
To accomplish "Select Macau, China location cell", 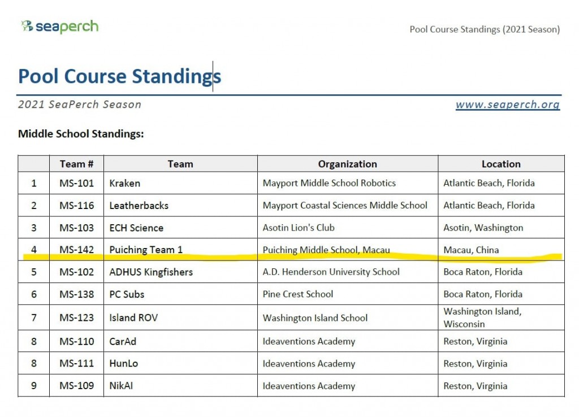I will click(x=471, y=250).
